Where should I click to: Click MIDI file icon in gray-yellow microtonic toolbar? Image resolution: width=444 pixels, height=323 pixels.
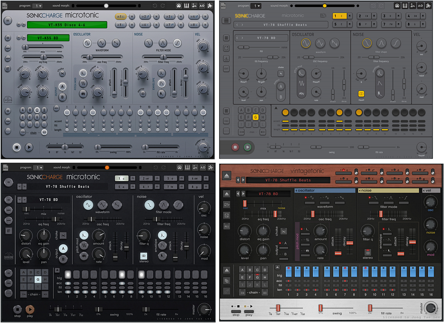tap(223, 6)
